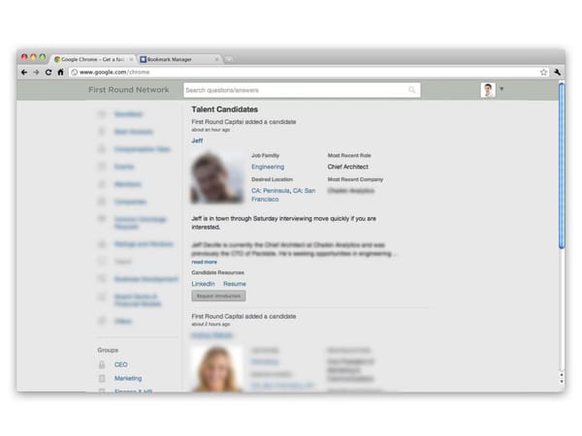Viewport: 582px width, 436px height.
Task: Open a new browser tab
Action: pos(229,59)
